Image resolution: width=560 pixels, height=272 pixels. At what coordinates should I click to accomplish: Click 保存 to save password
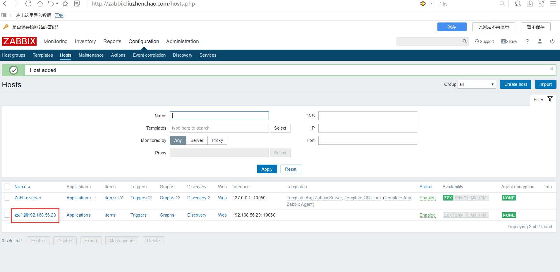(452, 27)
